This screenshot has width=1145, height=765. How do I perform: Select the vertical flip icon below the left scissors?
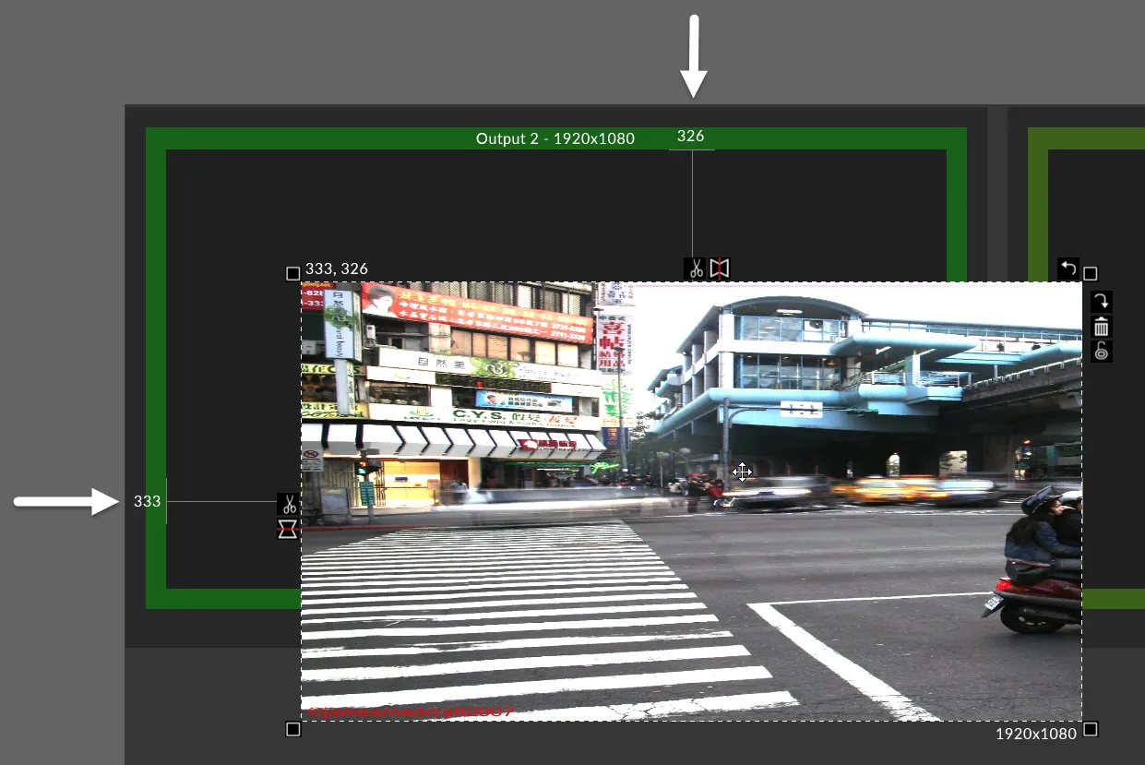[287, 529]
